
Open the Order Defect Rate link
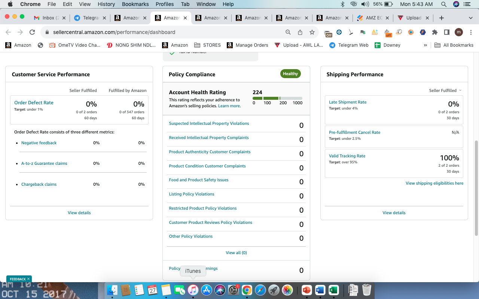tap(34, 103)
